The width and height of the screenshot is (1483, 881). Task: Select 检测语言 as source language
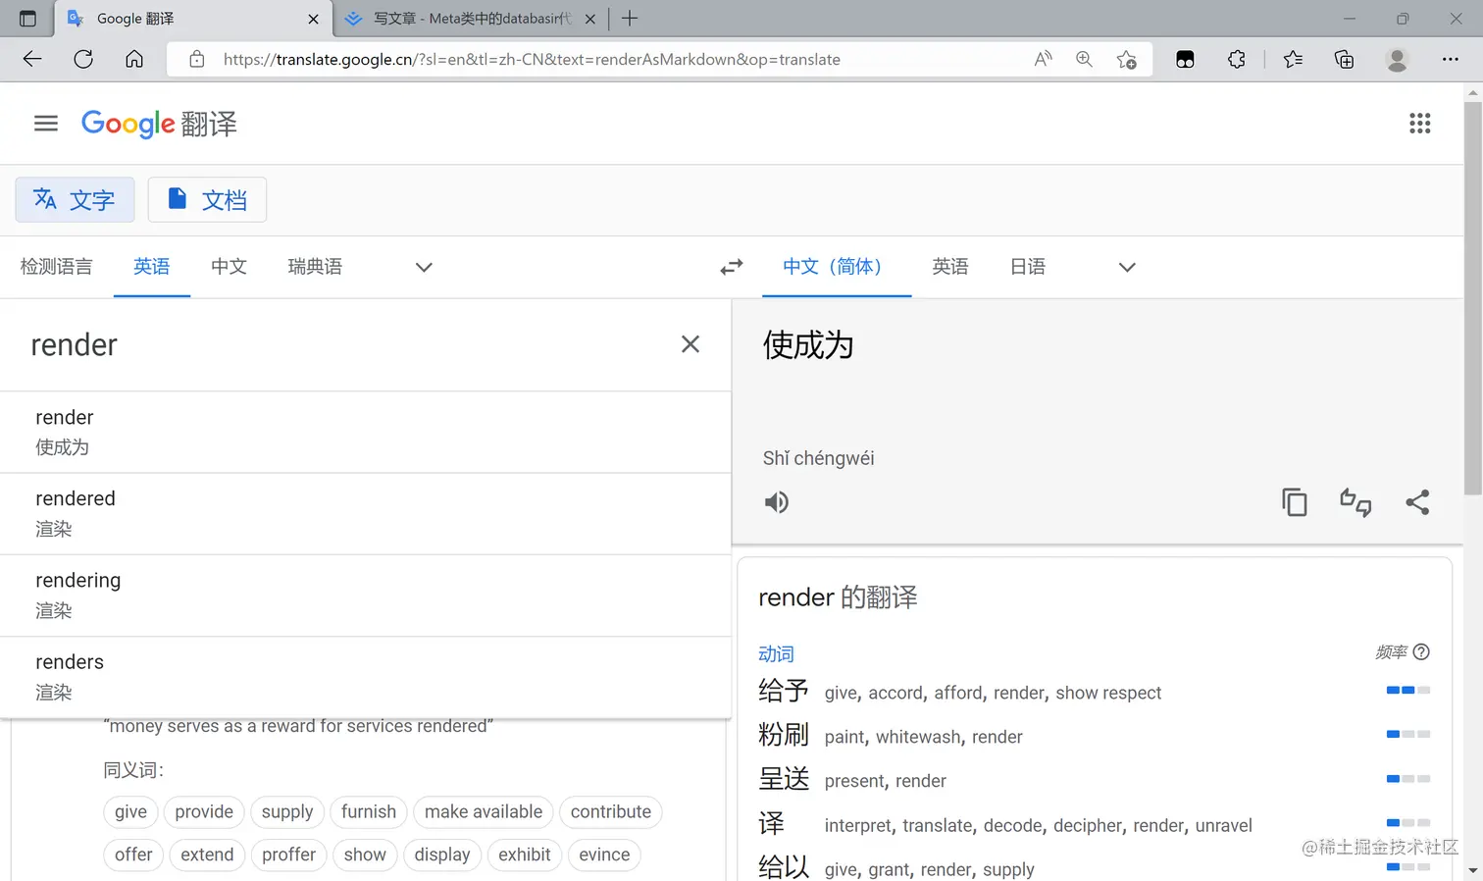pos(56,267)
